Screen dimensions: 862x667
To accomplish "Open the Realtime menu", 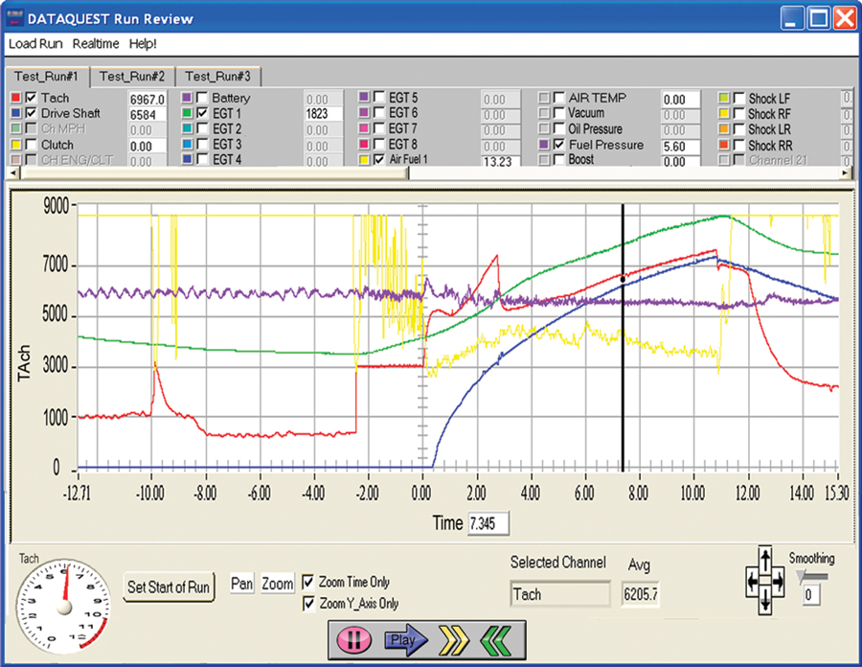I will (x=96, y=44).
